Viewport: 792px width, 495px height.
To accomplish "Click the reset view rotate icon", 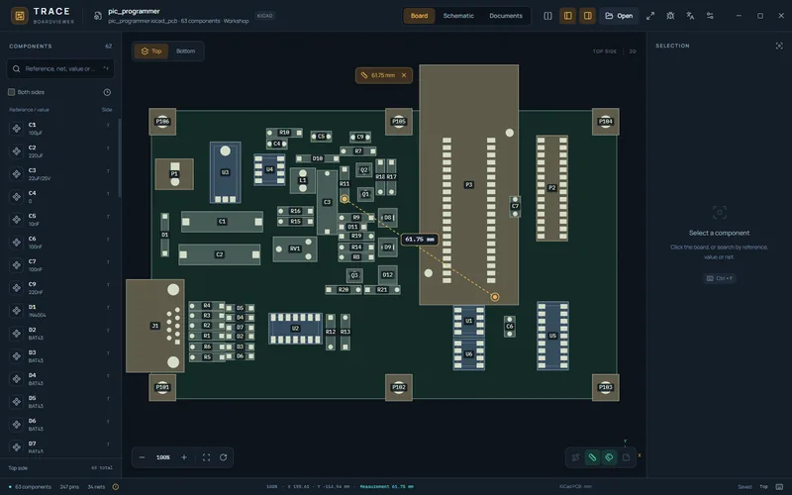I will [224, 457].
